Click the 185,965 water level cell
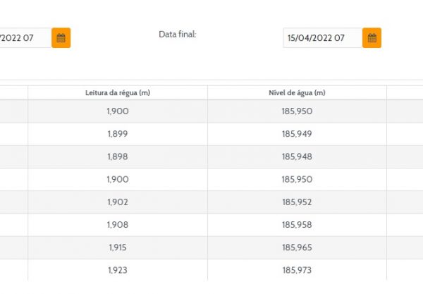 point(297,247)
